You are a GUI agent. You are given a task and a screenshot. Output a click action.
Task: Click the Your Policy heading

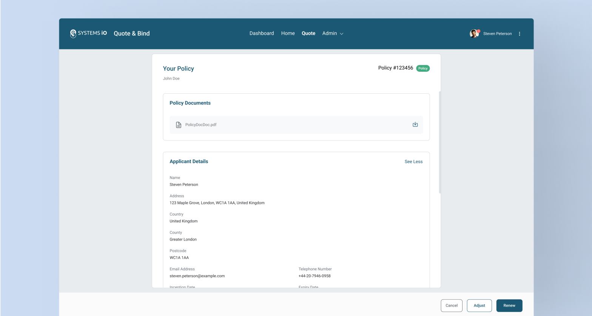pyautogui.click(x=178, y=68)
